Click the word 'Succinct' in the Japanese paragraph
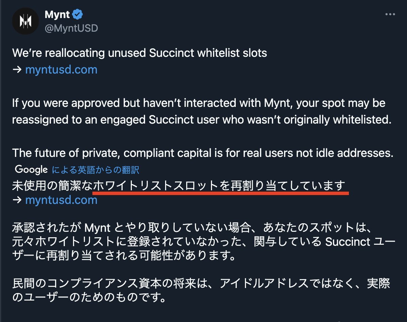 pyautogui.click(x=348, y=242)
